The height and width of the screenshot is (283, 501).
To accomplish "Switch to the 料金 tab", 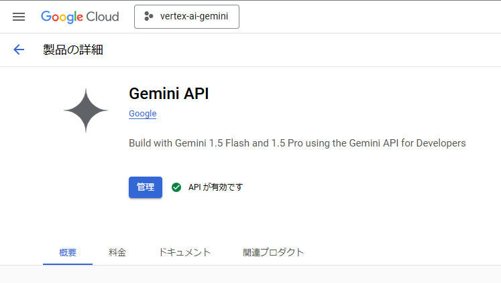I will click(x=117, y=252).
